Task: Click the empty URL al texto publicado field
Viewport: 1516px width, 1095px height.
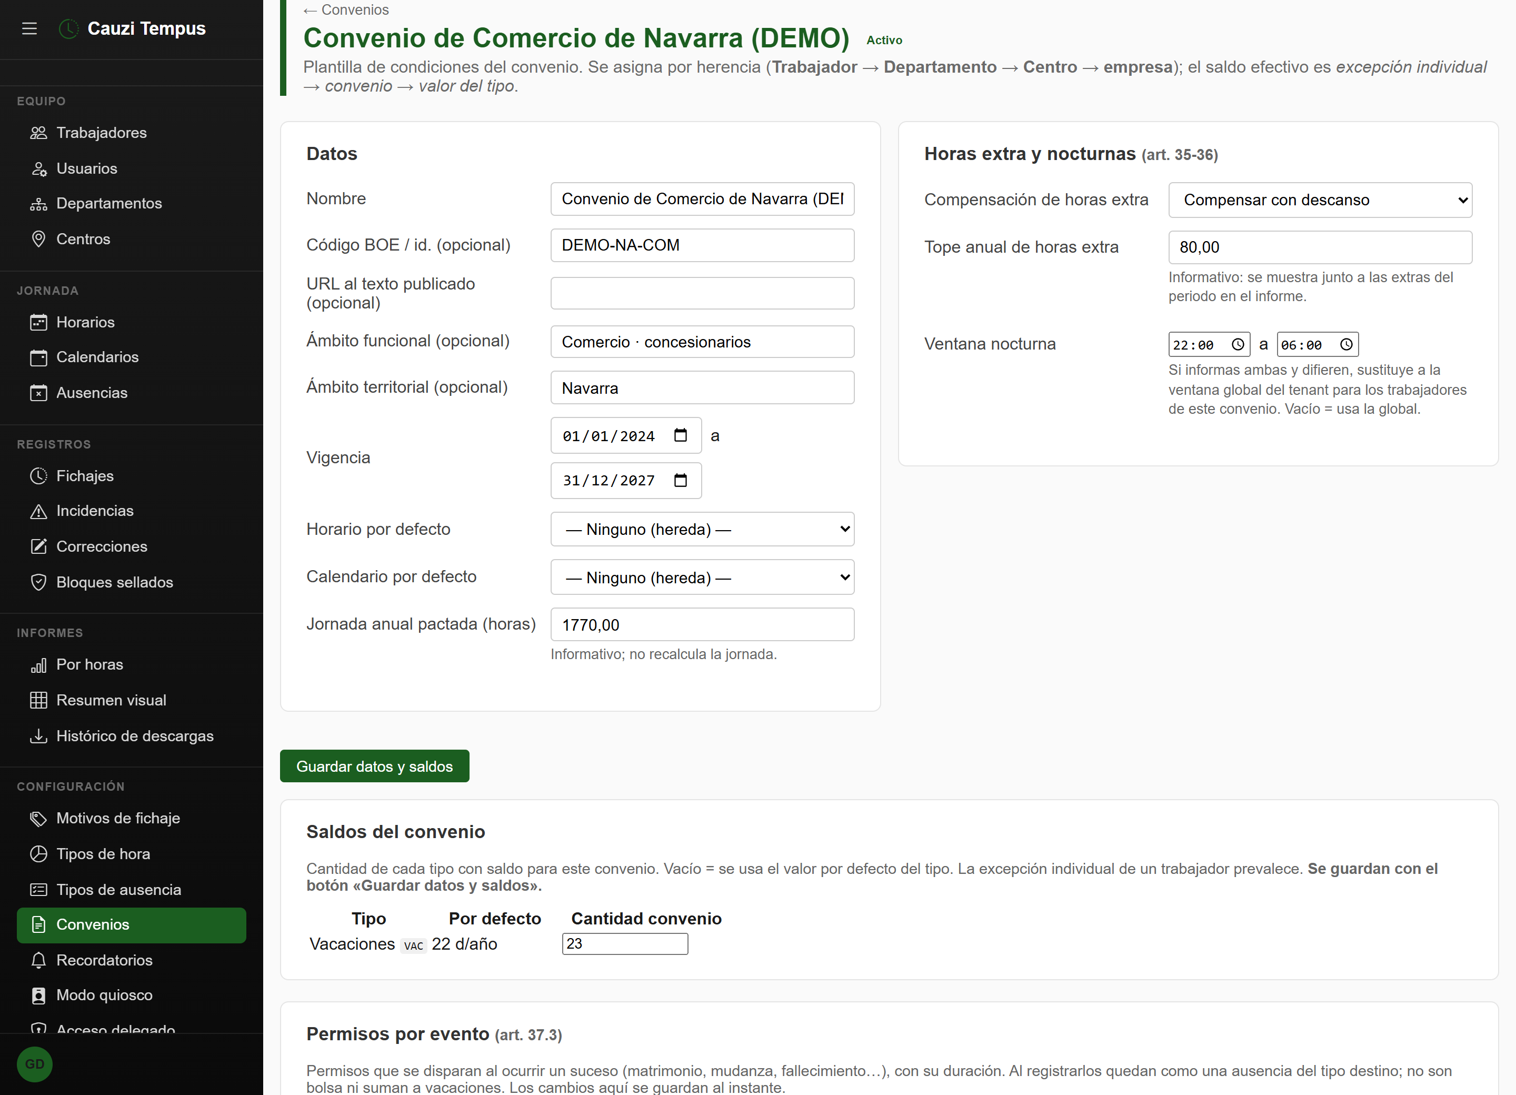Action: 702,293
